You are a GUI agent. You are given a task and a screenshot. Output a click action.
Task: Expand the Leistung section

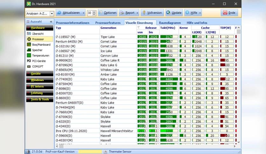[x=40, y=93]
